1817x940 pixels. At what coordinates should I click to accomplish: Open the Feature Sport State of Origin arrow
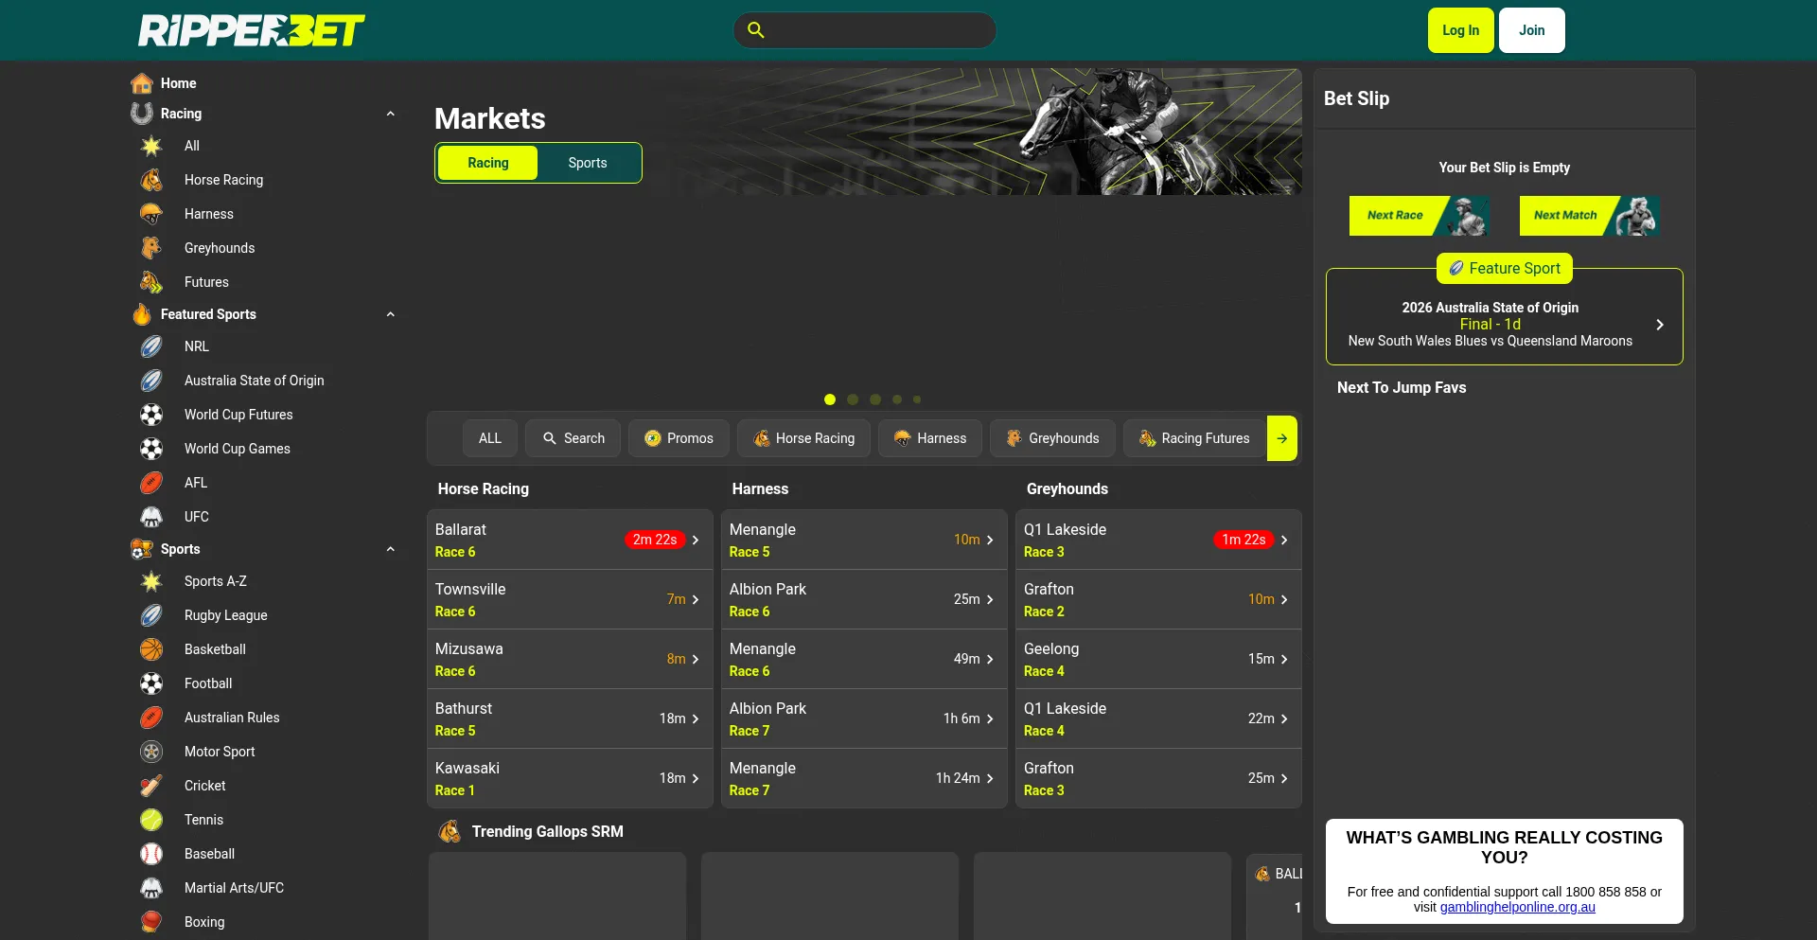(x=1660, y=325)
